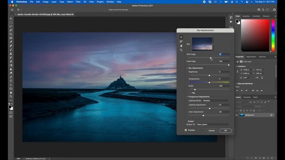The width and height of the screenshot is (285, 160).
Task: Swap foreground and background colors in toolbar
Action: pyautogui.click(x=12, y=104)
